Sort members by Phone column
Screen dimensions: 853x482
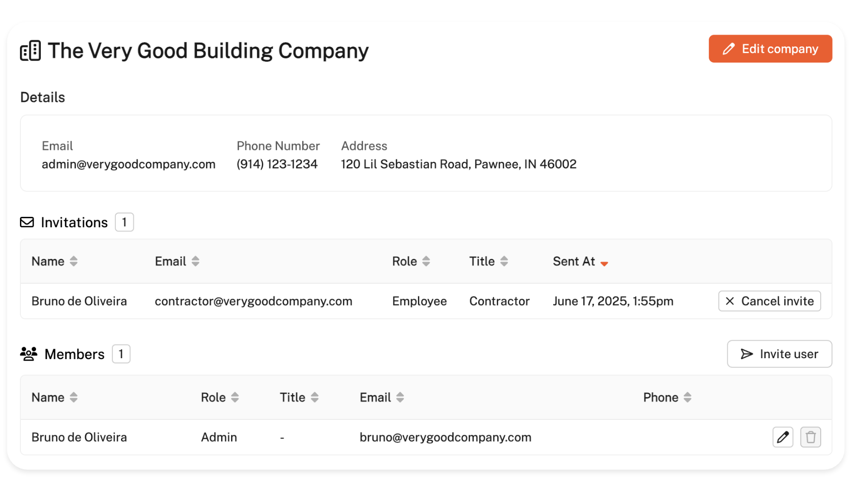[687, 398]
